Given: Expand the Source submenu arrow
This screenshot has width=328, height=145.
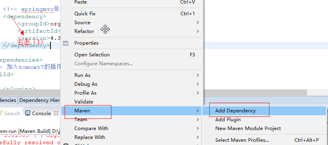Looking at the screenshot, I should click(198, 22).
